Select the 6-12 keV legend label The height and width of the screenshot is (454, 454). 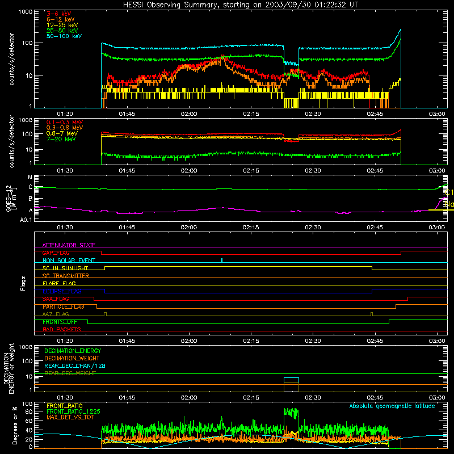61,19
